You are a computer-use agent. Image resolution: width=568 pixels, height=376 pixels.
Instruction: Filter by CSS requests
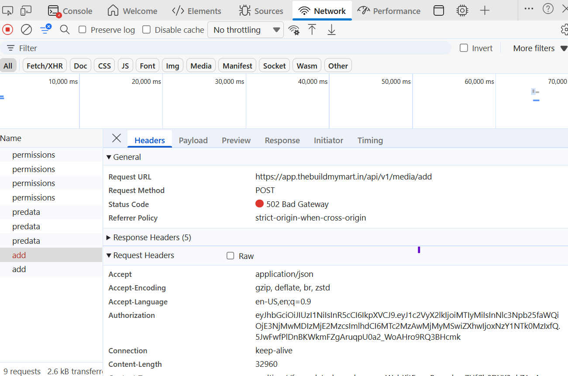pos(104,66)
